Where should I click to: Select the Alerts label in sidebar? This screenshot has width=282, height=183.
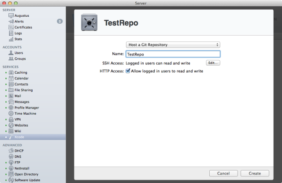(x=19, y=22)
